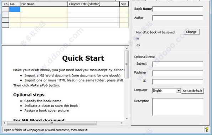
Task: Click the Size column header
Action: 124,4
